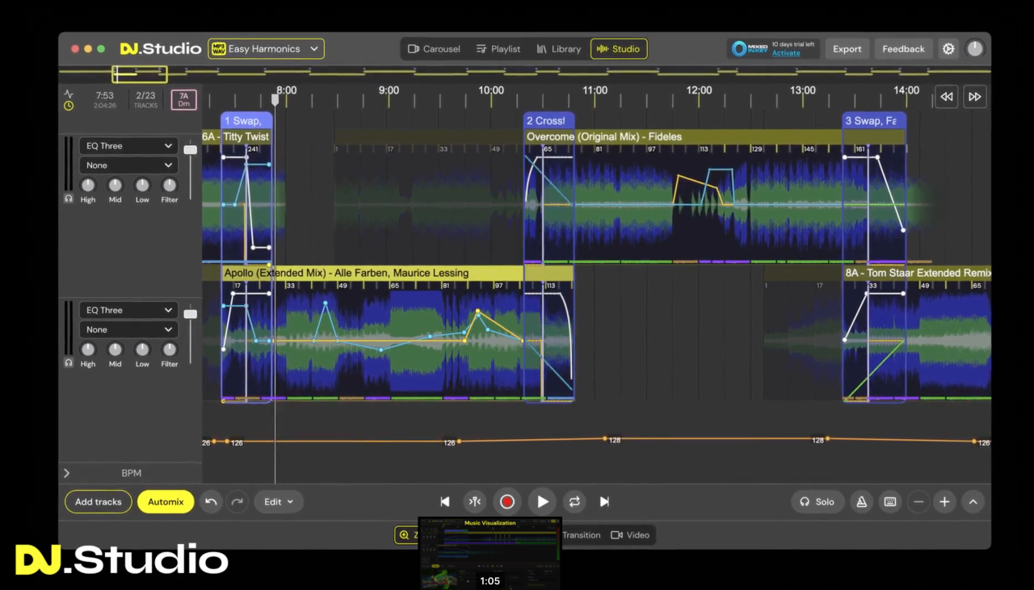1034x590 pixels.
Task: Jump to next transition with fast-forward icon
Action: tap(975, 97)
